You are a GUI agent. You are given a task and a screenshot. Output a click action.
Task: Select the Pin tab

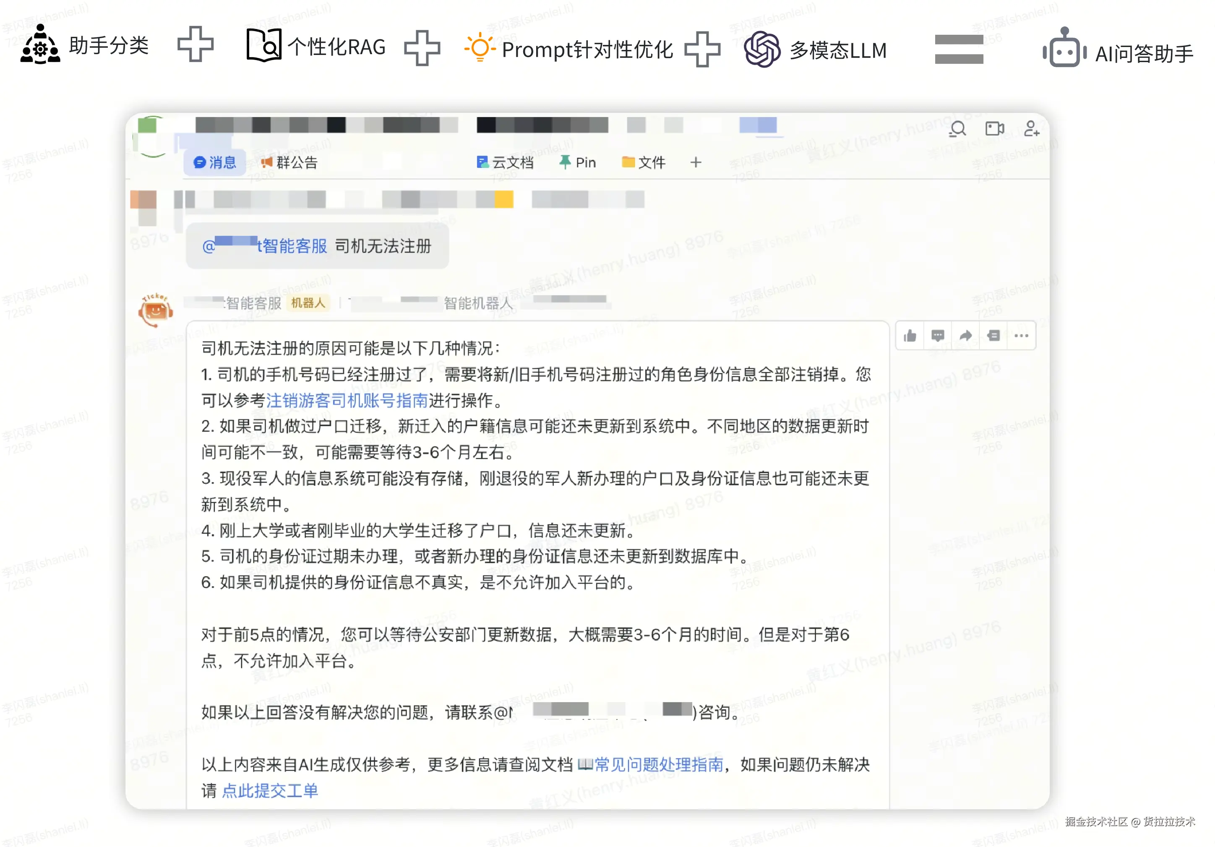(x=578, y=162)
